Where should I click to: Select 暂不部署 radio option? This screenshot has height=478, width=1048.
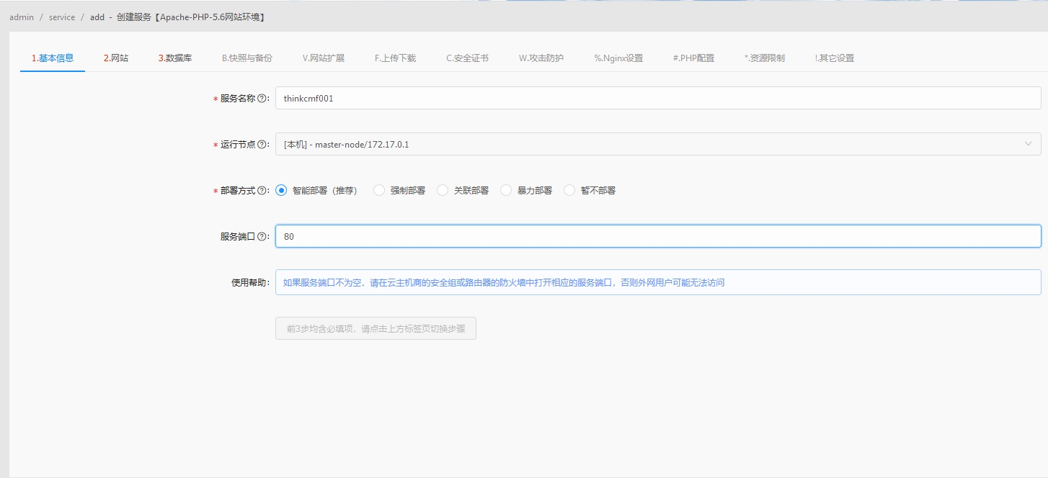pyautogui.click(x=569, y=191)
